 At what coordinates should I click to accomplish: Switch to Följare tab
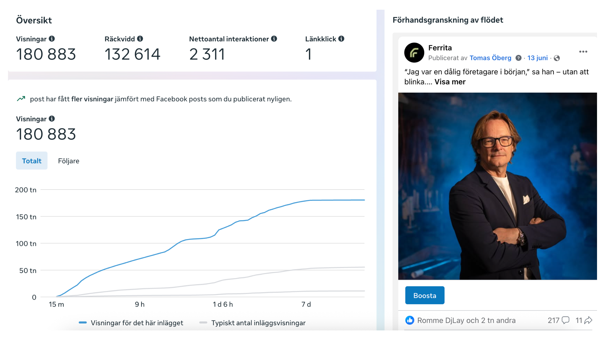click(69, 161)
